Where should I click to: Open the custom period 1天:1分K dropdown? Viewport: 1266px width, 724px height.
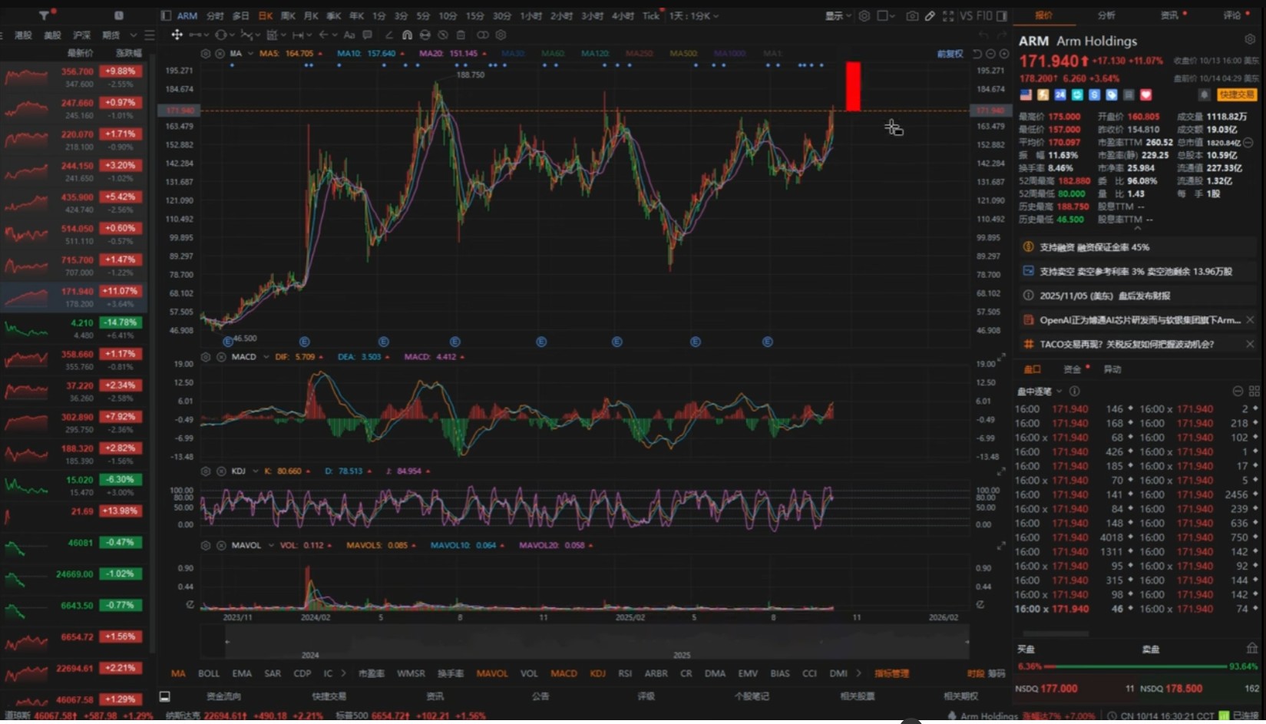click(694, 15)
